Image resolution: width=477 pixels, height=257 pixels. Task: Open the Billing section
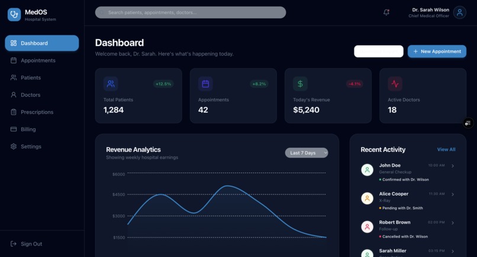click(x=41, y=129)
